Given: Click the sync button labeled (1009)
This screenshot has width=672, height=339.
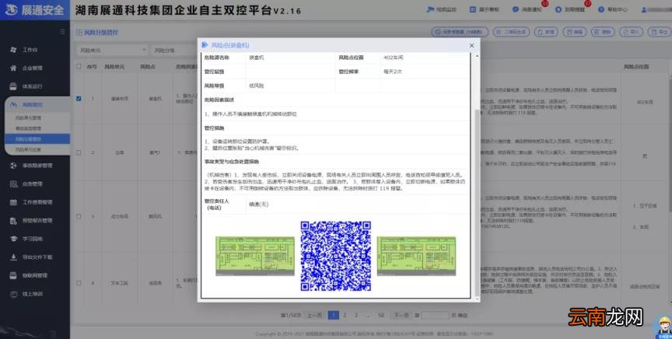Looking at the screenshot, I should (x=460, y=32).
